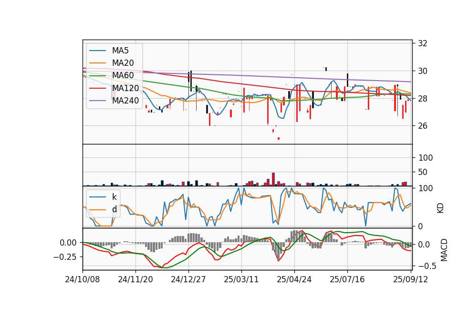Click the tallest red volume bar
The height and width of the screenshot is (329, 458).
(273, 179)
